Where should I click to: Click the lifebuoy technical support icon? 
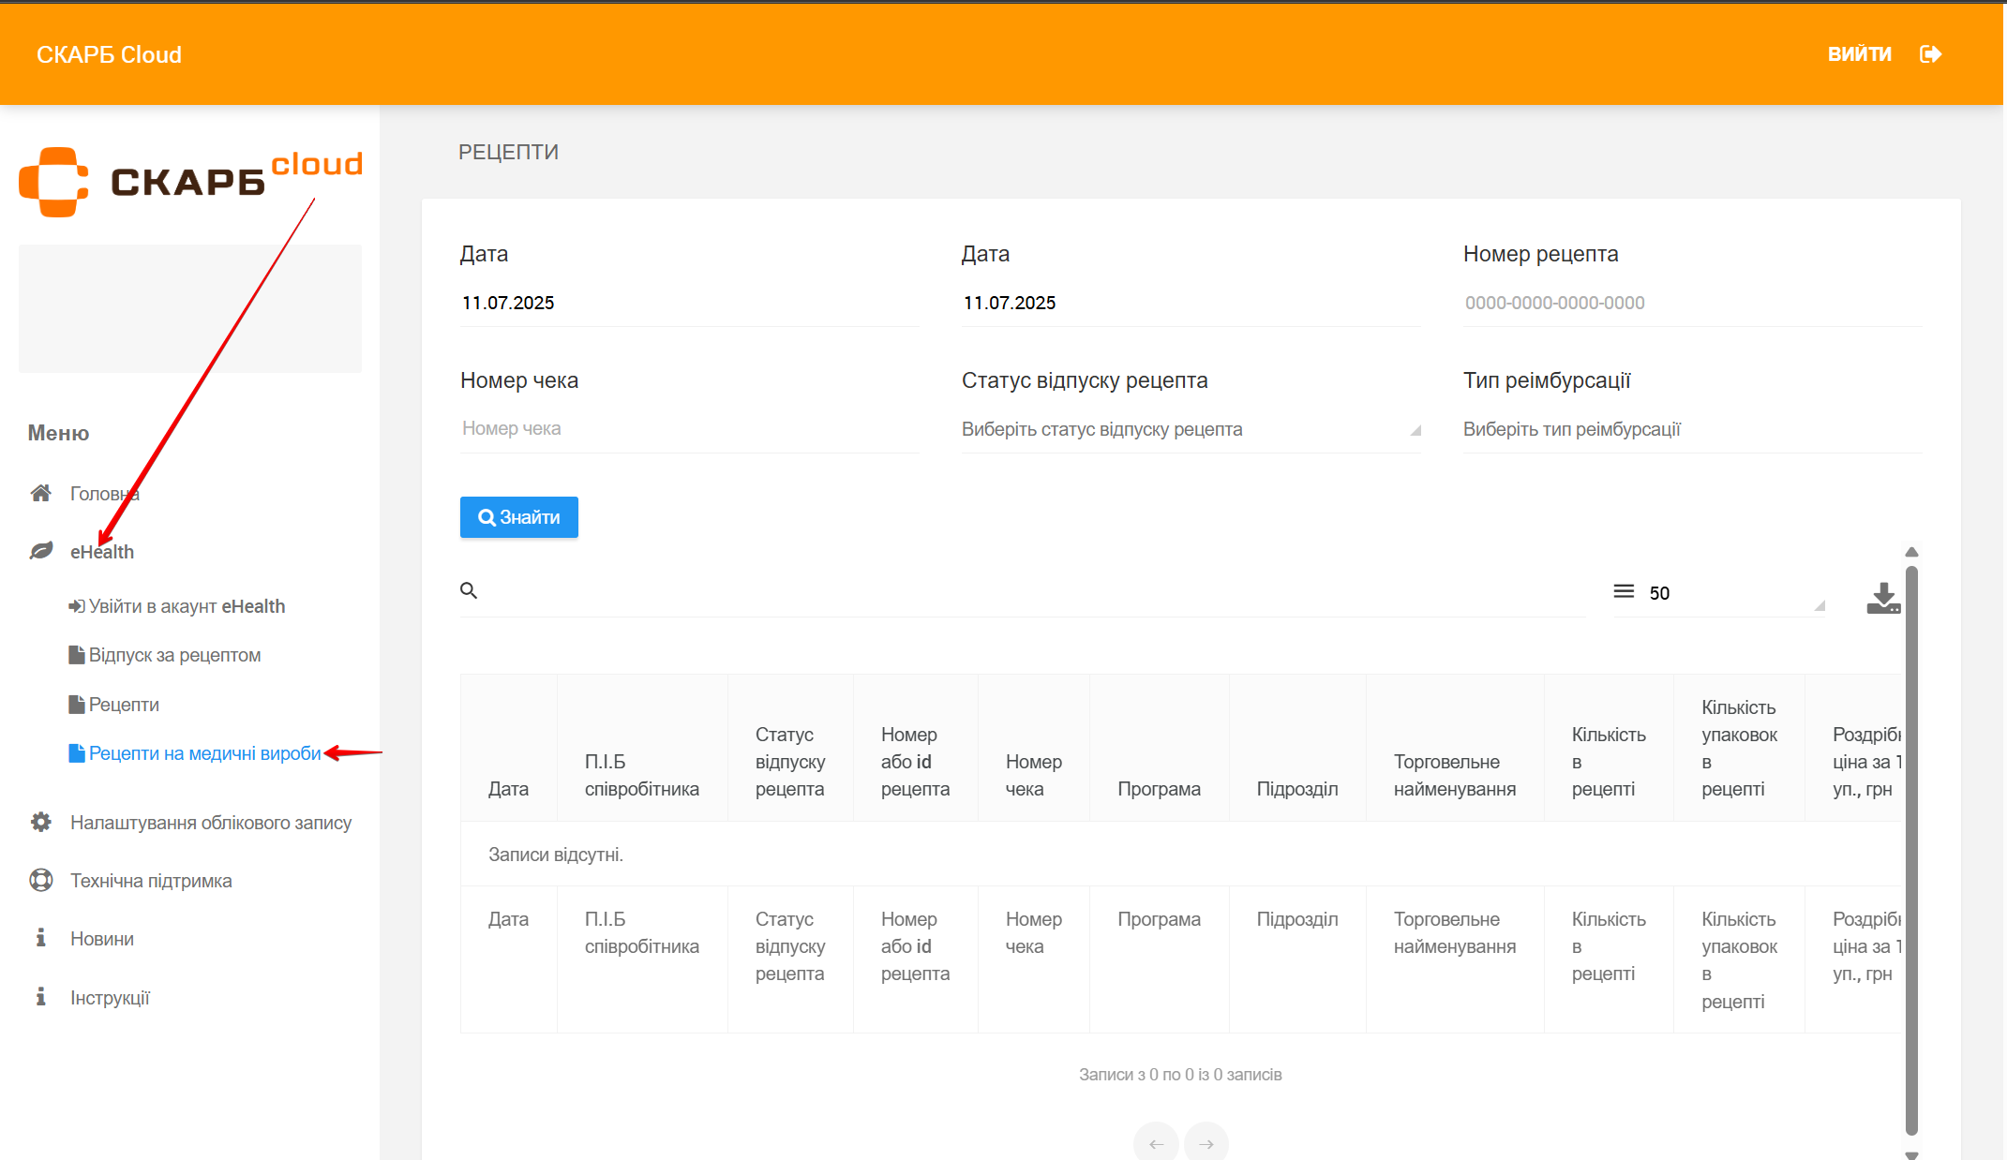(40, 880)
